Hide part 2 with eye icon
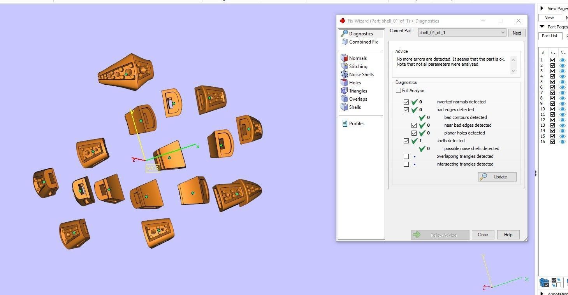568x295 pixels. (x=562, y=66)
